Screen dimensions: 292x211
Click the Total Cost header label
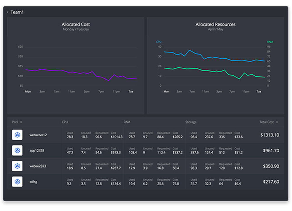click(267, 122)
